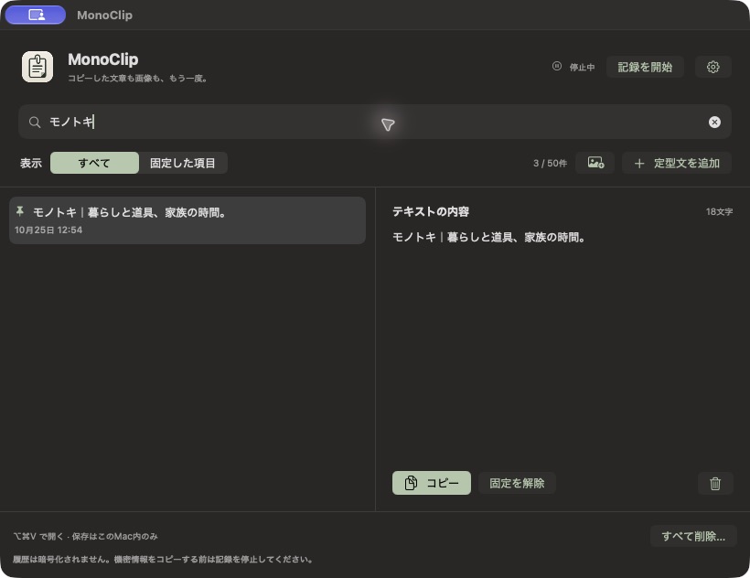Viewport: 750px width, 578px height.
Task: Click the screen-share icon in the title bar
Action: pyautogui.click(x=36, y=15)
